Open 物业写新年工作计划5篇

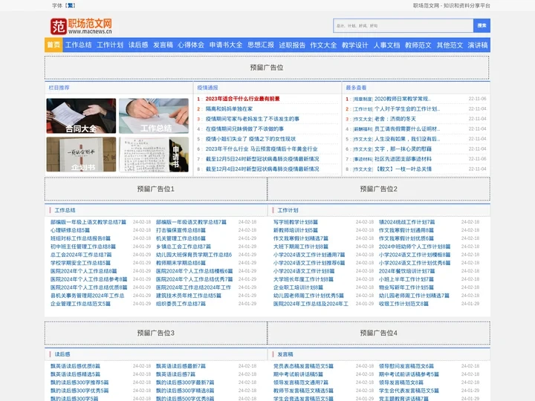pyautogui.click(x=406, y=287)
